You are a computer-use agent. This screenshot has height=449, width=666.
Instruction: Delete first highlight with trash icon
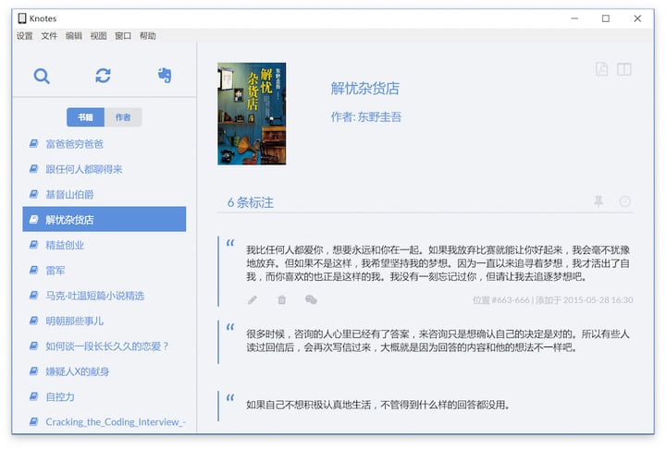pos(281,300)
